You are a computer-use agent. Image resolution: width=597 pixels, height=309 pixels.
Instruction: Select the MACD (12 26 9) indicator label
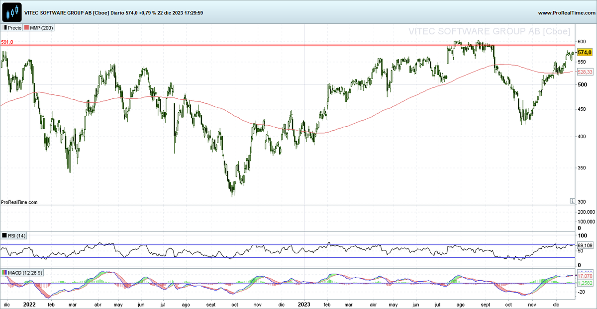pyautogui.click(x=24, y=273)
